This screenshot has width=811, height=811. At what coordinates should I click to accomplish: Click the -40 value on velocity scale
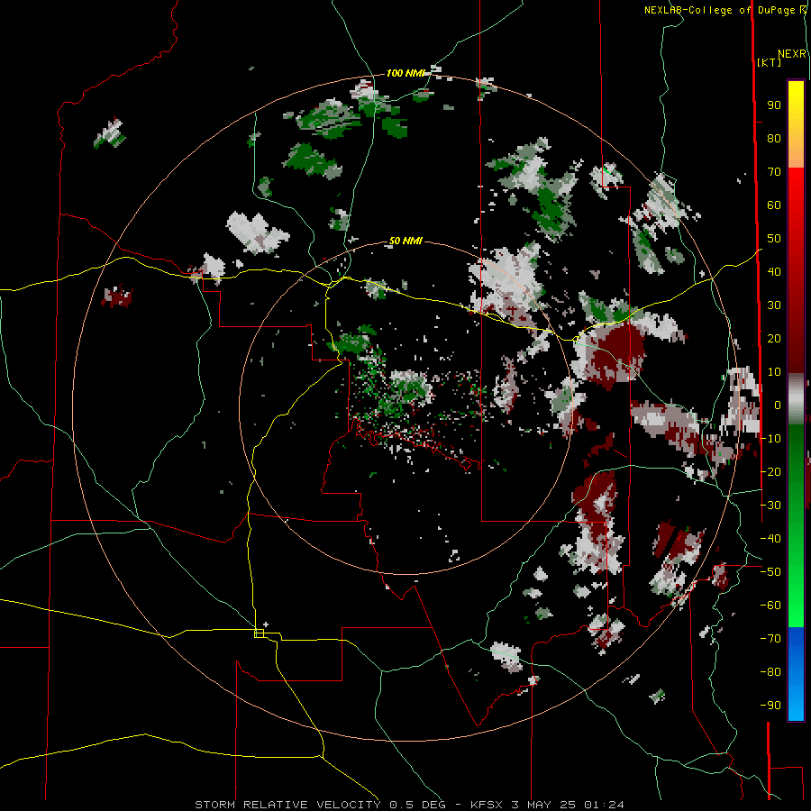click(x=770, y=539)
